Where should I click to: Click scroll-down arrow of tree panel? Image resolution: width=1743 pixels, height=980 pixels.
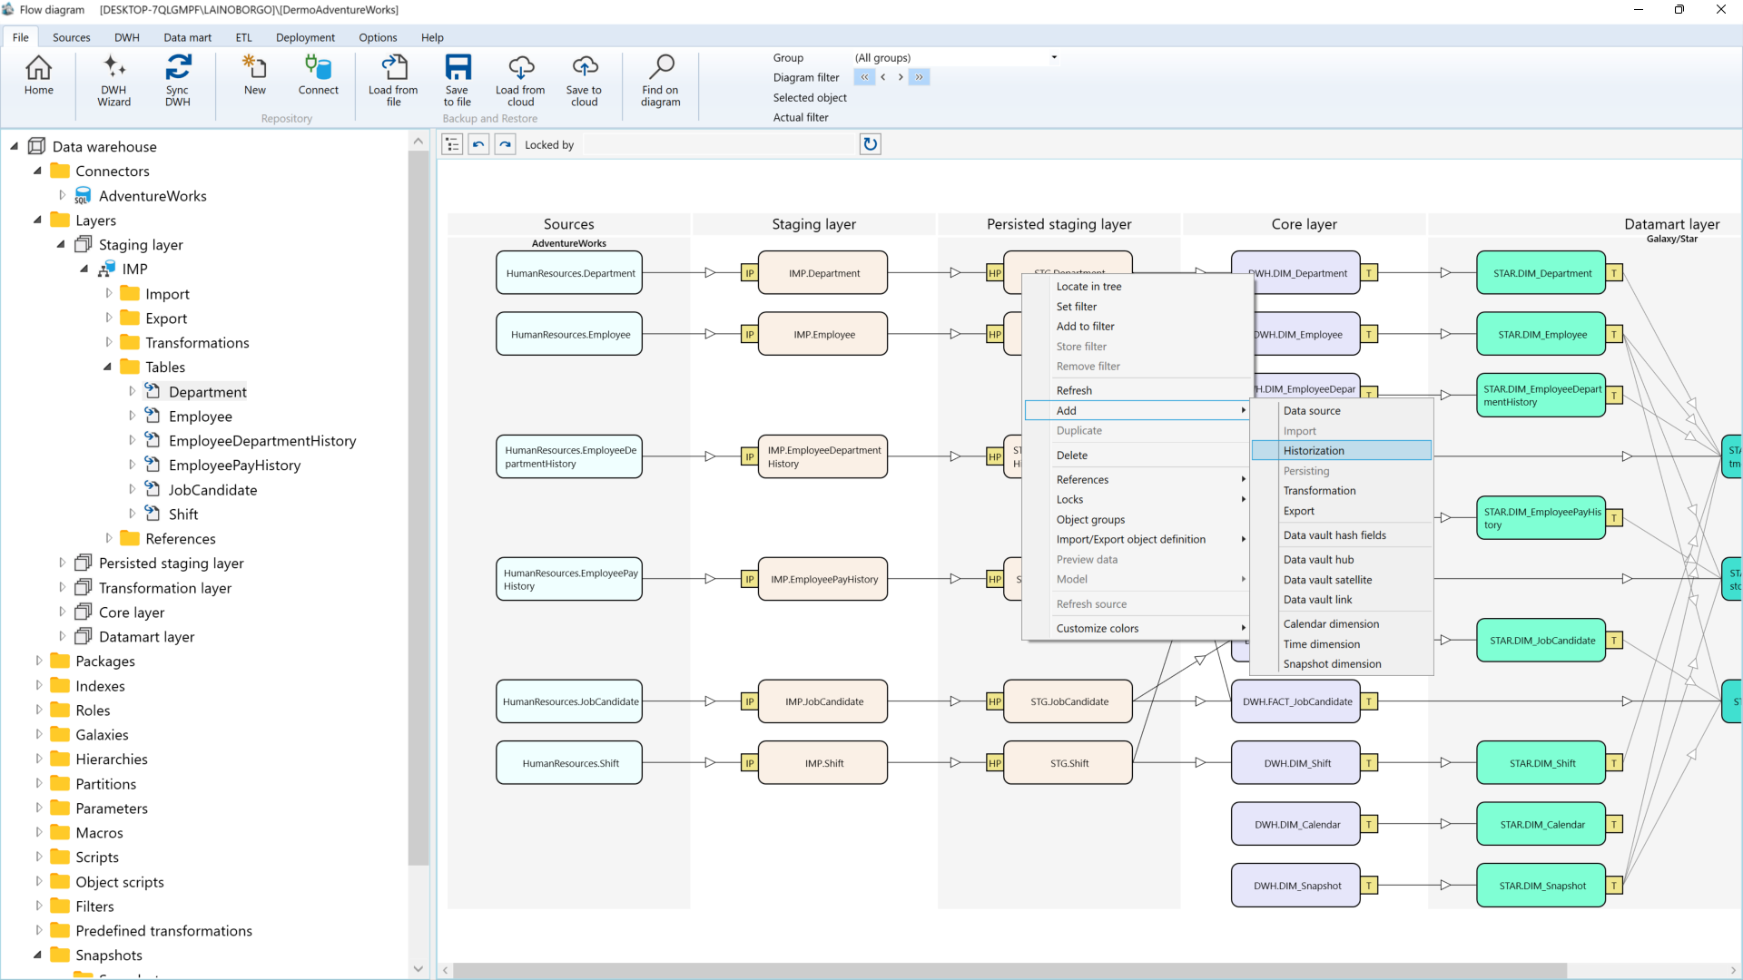click(x=418, y=968)
